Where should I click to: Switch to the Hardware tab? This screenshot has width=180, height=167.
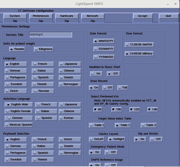tap(67, 16)
